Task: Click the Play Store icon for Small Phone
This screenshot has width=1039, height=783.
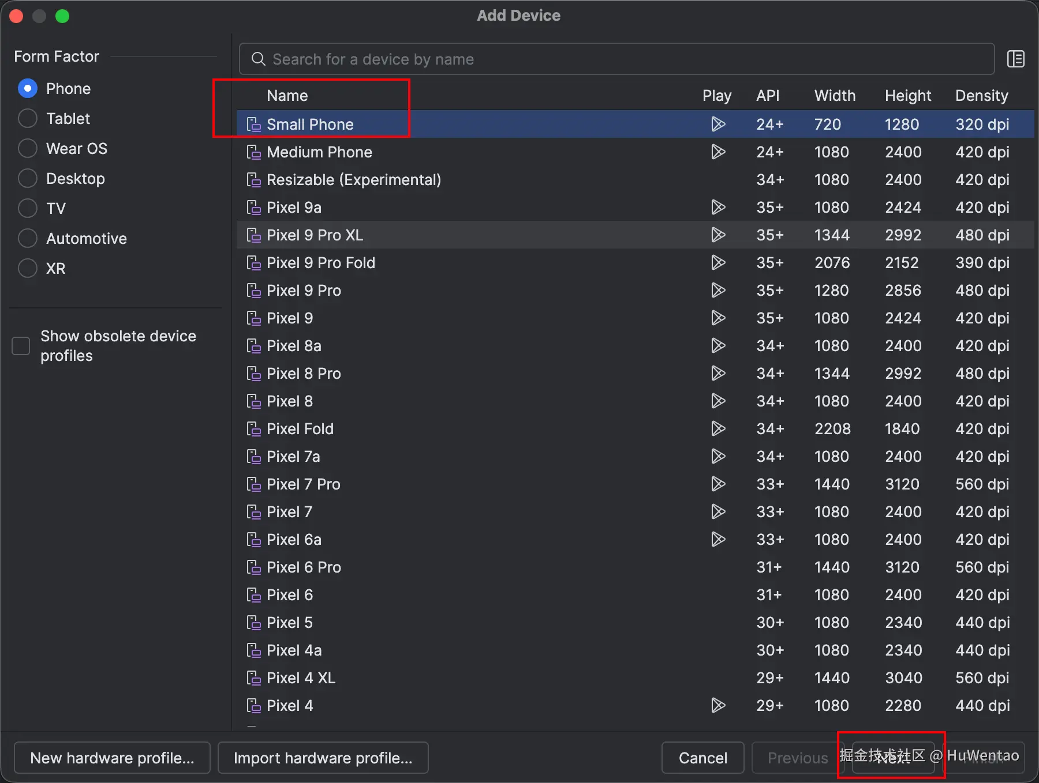Action: pyautogui.click(x=718, y=125)
